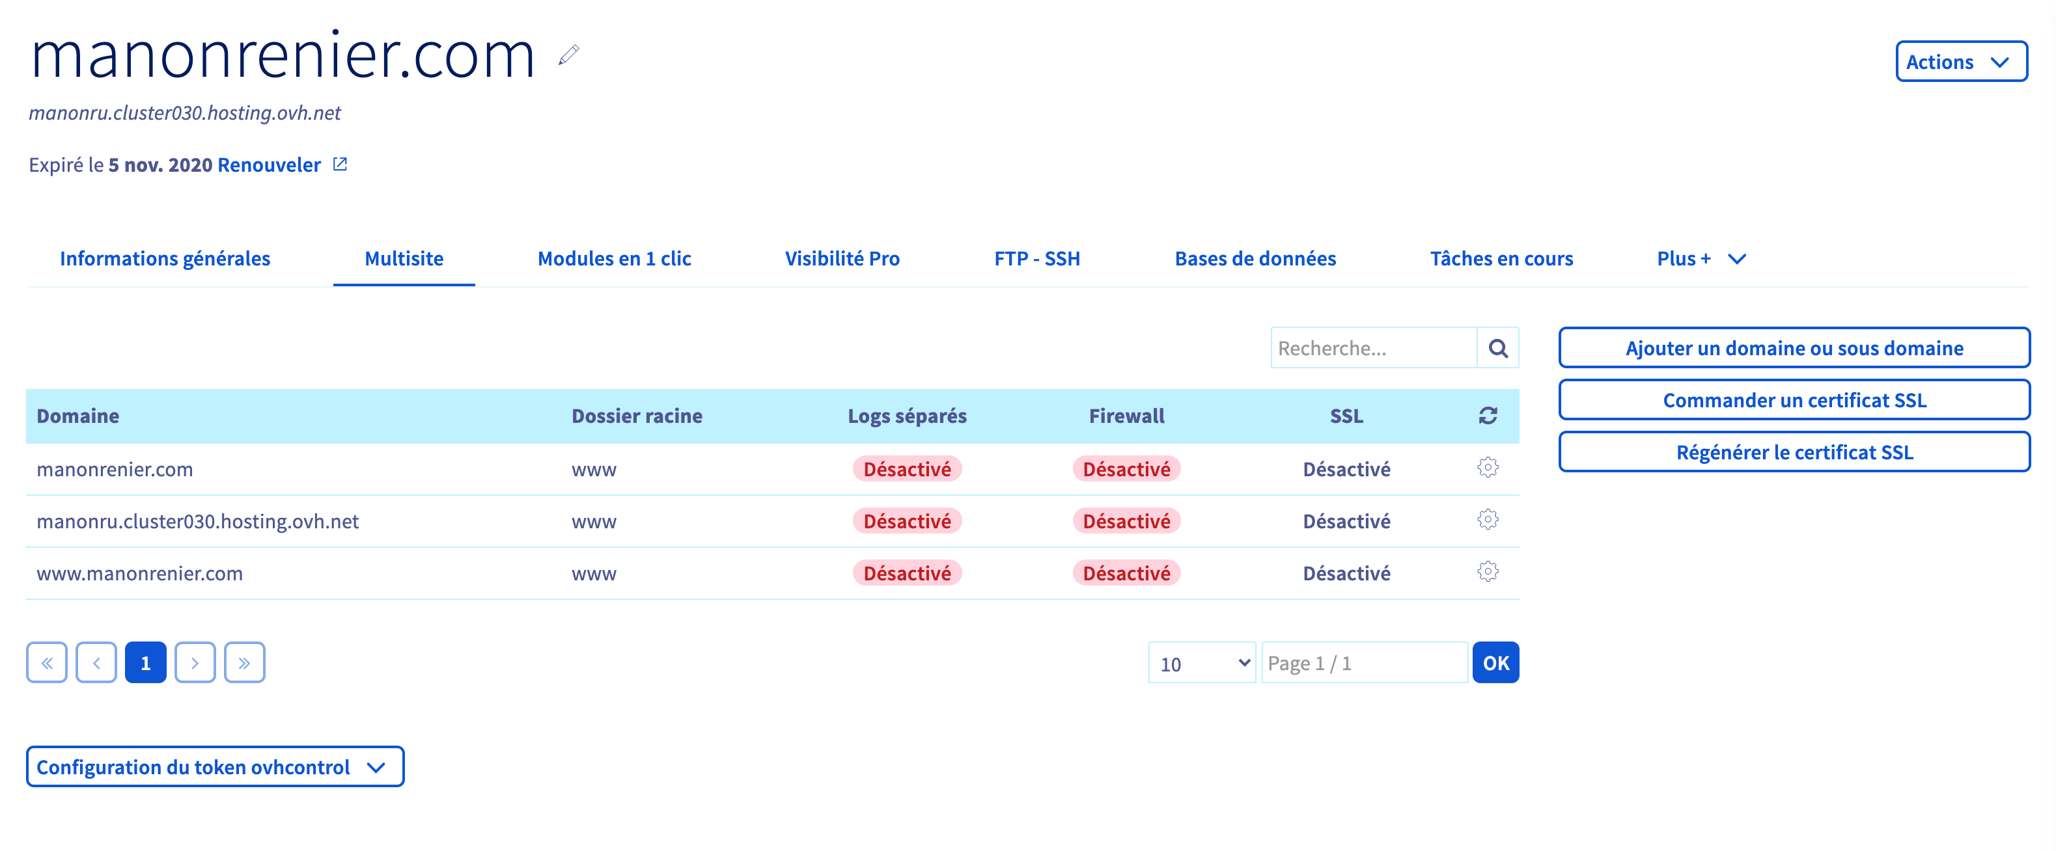Focus the Recherche search field

coord(1373,349)
